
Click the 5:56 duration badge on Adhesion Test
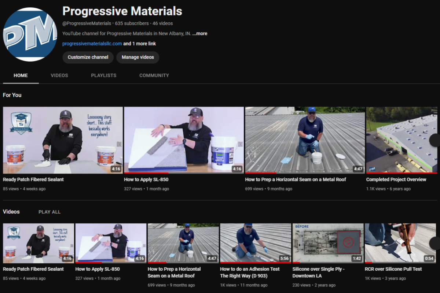(284, 259)
